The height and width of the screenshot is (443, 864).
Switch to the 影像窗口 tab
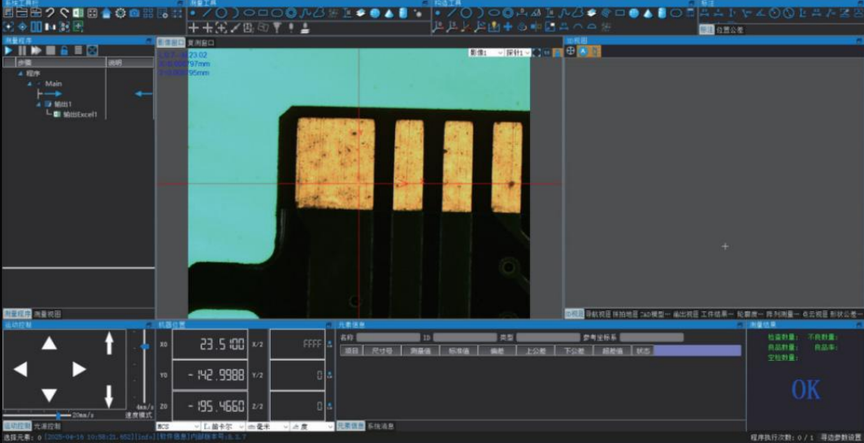171,42
